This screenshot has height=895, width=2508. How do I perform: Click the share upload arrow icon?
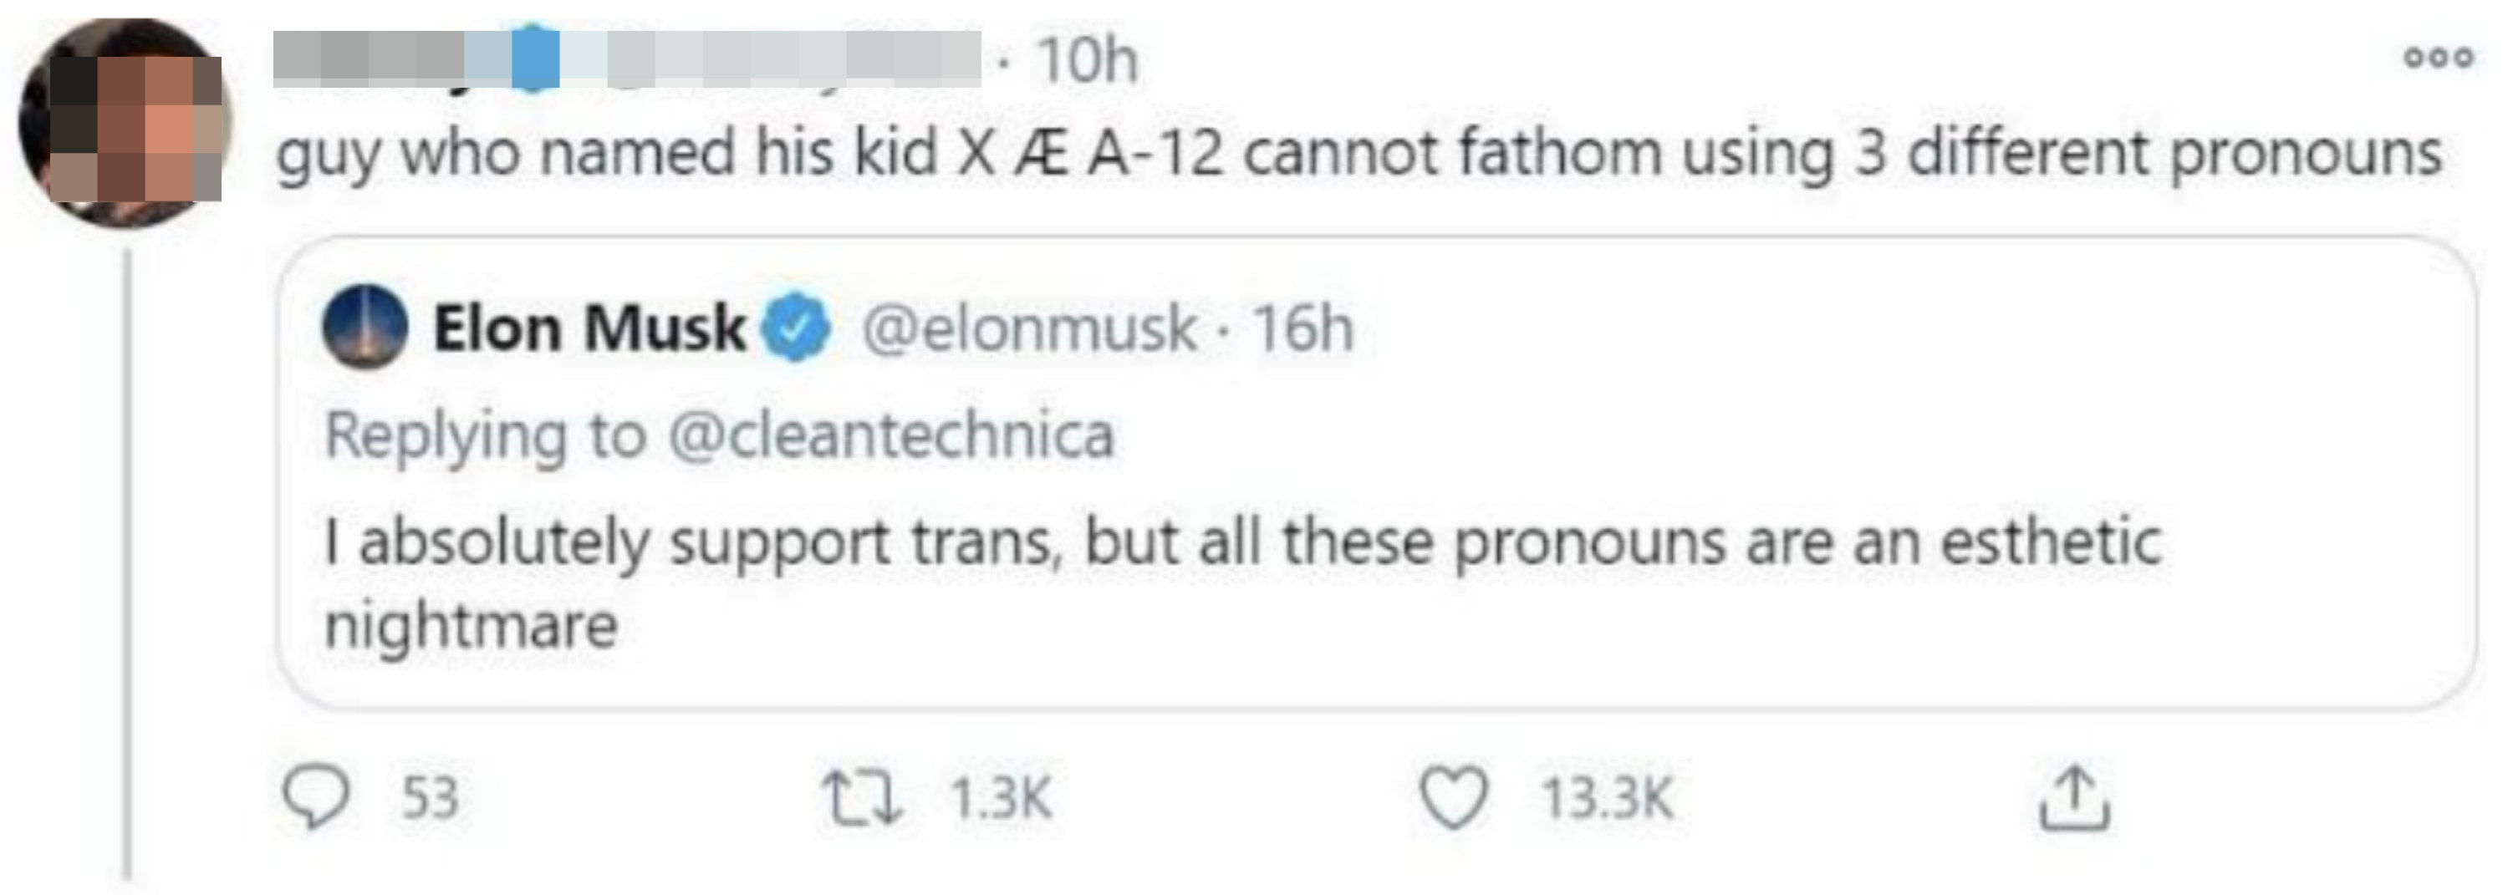coord(2074,798)
